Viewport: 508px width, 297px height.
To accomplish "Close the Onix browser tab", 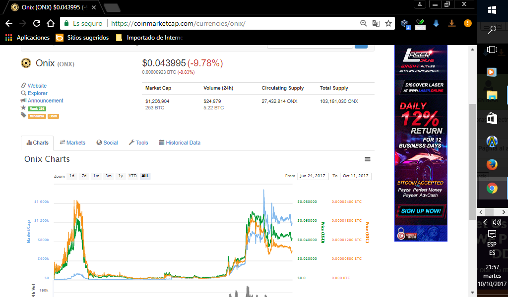I will (94, 7).
